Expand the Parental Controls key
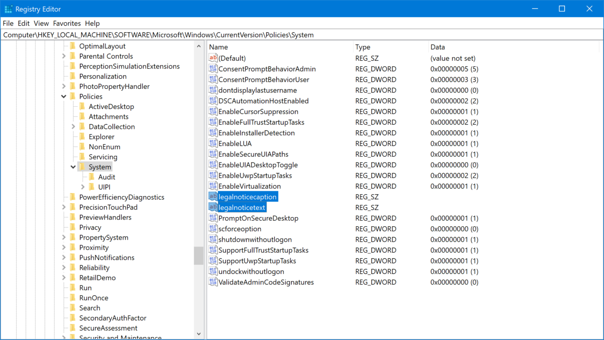This screenshot has width=604, height=340. point(64,56)
